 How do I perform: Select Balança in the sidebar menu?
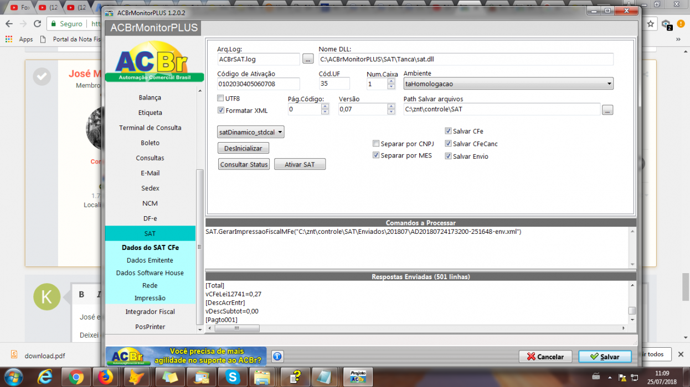coord(150,97)
